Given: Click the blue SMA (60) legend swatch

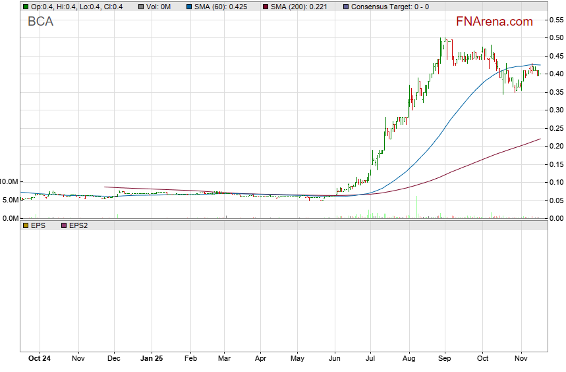Looking at the screenshot, I should 188,6.
